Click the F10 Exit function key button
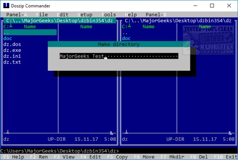The width and height of the screenshot is (238, 160). pyautogui.click(x=226, y=157)
